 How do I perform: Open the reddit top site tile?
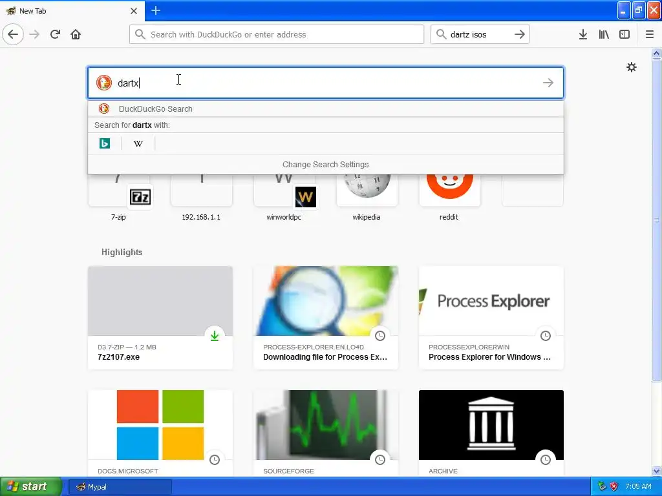(x=449, y=198)
